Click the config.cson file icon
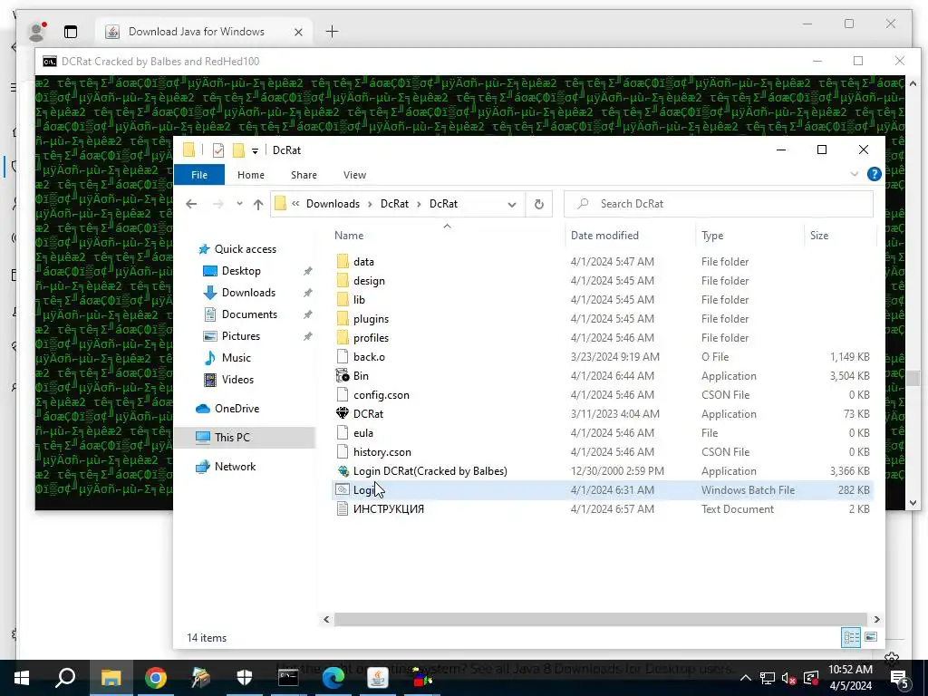The width and height of the screenshot is (928, 696). click(x=343, y=394)
